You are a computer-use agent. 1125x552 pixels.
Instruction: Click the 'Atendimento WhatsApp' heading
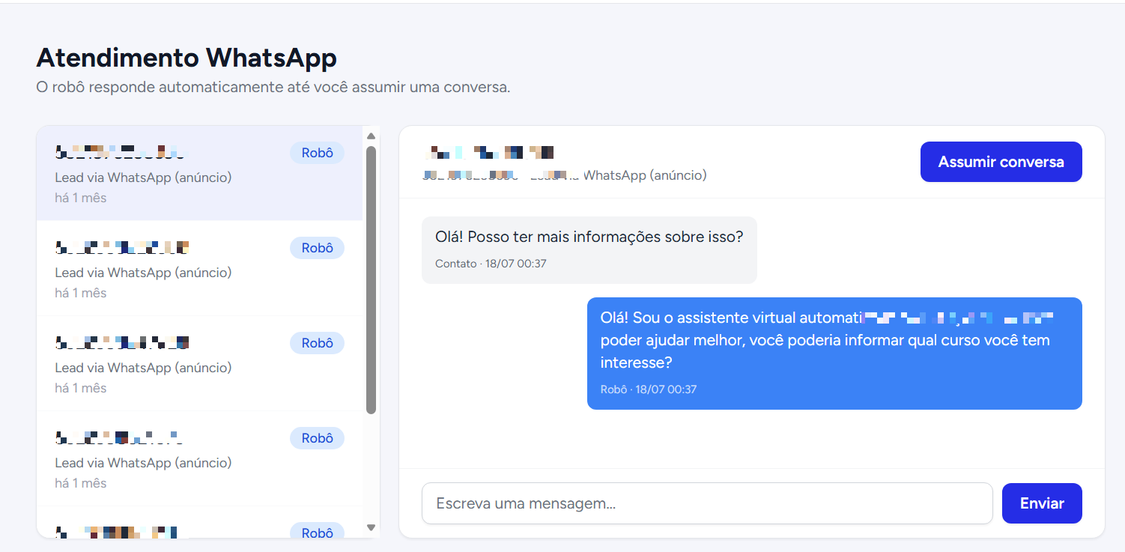(x=187, y=58)
